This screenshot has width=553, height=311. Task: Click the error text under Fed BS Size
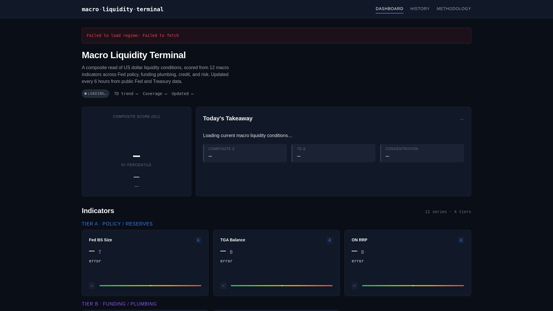point(95,261)
